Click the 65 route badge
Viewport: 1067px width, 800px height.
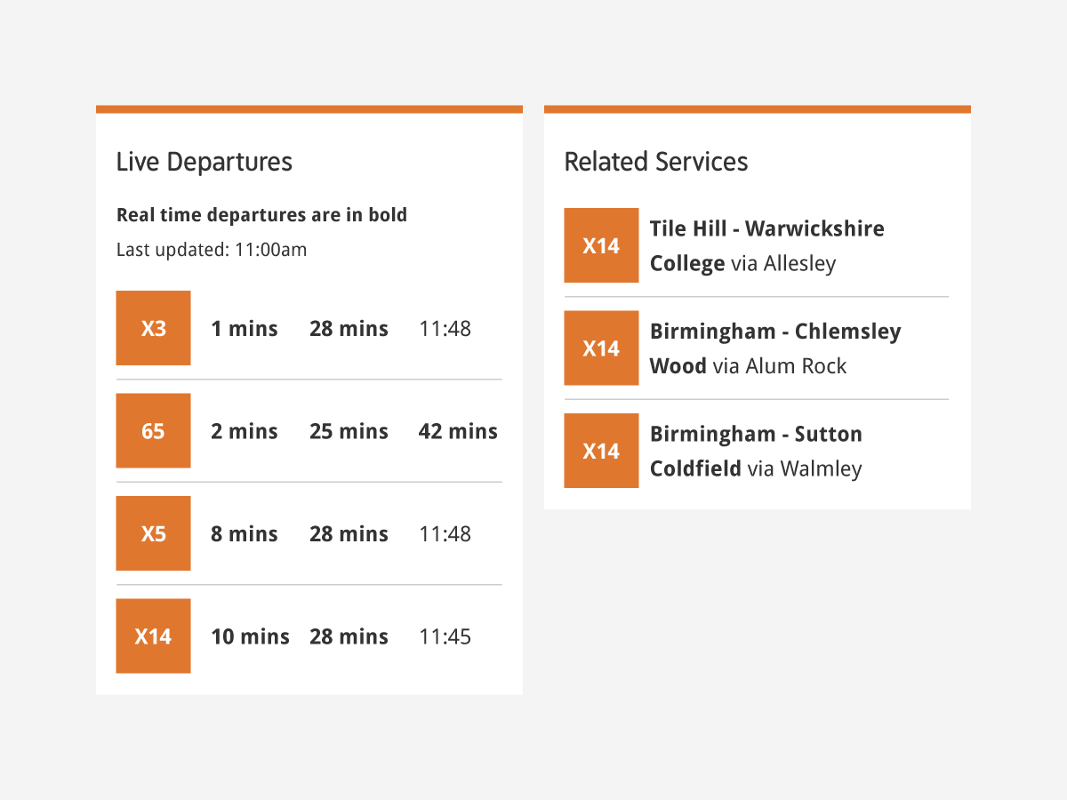(x=153, y=430)
